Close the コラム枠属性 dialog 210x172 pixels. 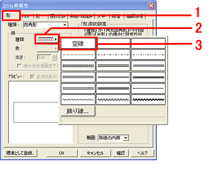point(151,5)
